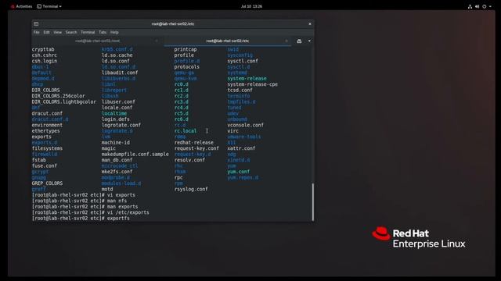This screenshot has width=501, height=281.
Task: Close the terminal window
Action: [x=310, y=24]
